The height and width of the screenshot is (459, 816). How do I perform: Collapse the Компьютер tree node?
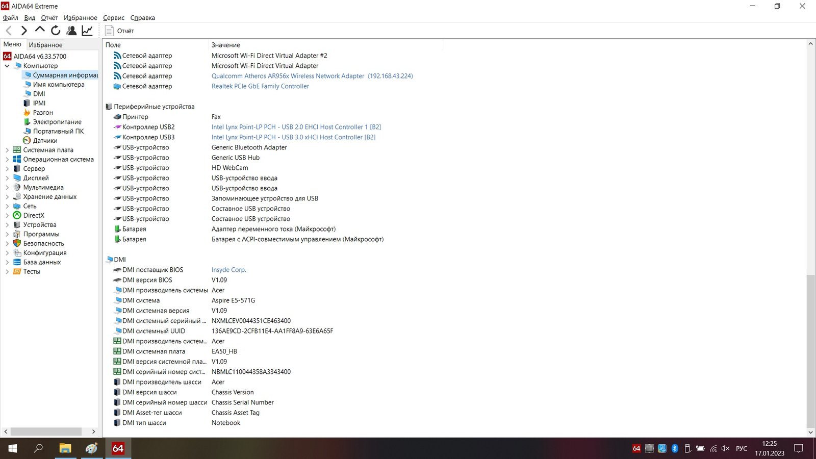[7, 66]
